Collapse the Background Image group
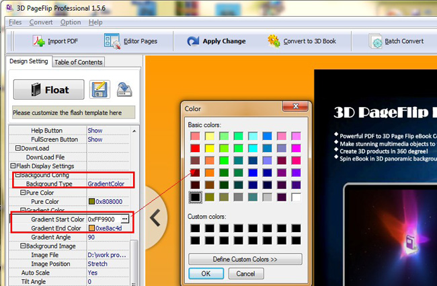Image resolution: width=437 pixels, height=286 pixels. (23, 246)
